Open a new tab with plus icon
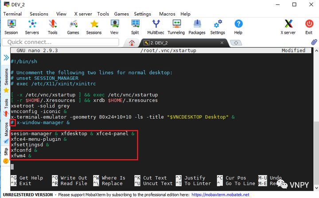319x198 pixels. (236, 43)
